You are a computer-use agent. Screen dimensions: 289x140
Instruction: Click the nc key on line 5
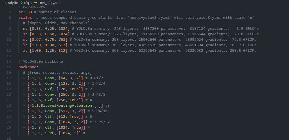tap(21, 12)
